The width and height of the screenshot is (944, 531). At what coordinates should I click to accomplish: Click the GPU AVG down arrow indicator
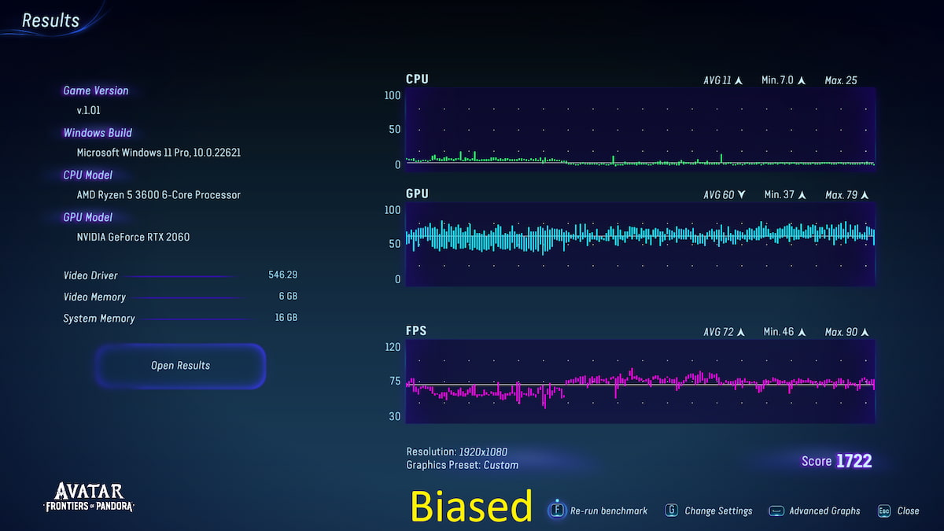click(x=741, y=195)
